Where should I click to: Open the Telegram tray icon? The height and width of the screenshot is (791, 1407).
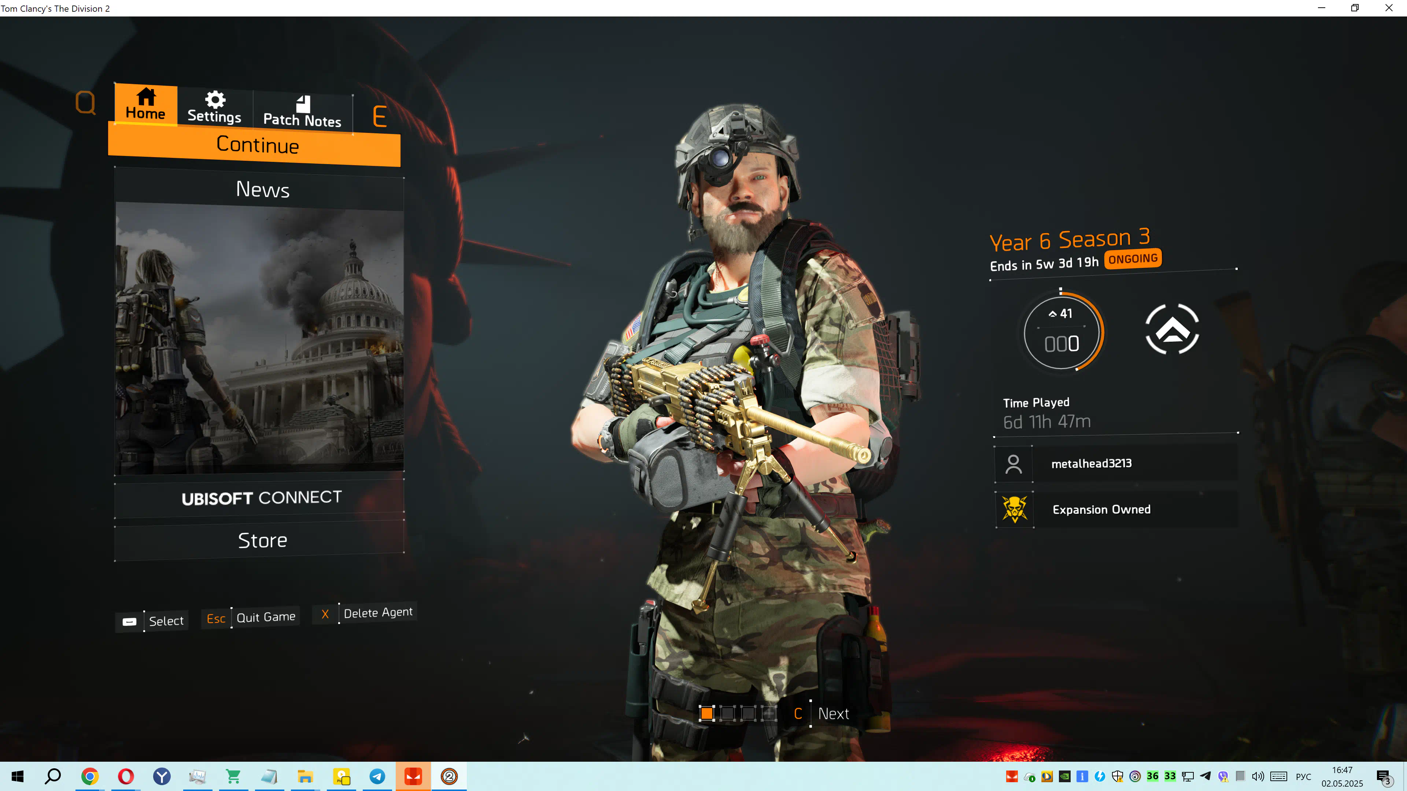[1205, 776]
